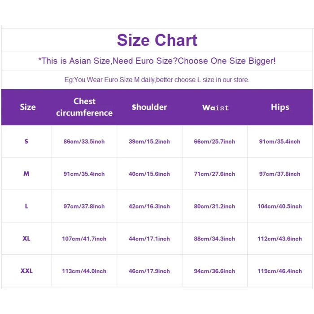Screen dimensions: 314x314
Task: Click the Waist column header
Action: [215, 108]
